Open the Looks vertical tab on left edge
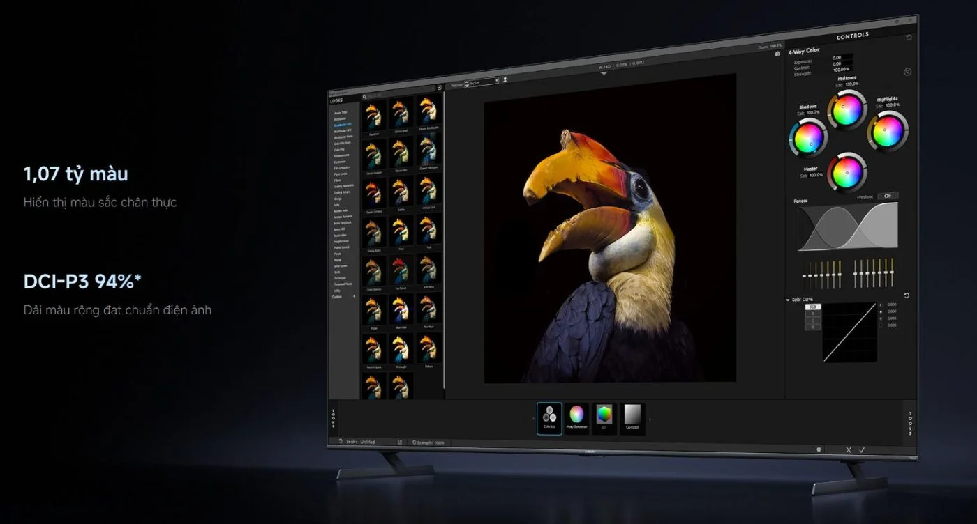This screenshot has height=524, width=977. coord(334,417)
